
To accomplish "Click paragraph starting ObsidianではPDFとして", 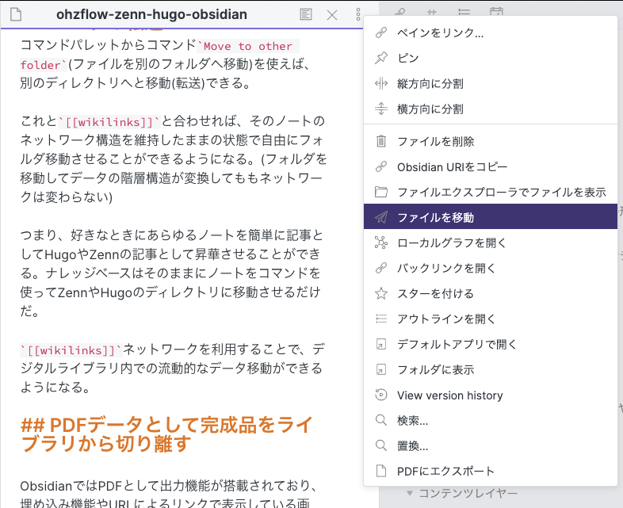I will point(169,494).
